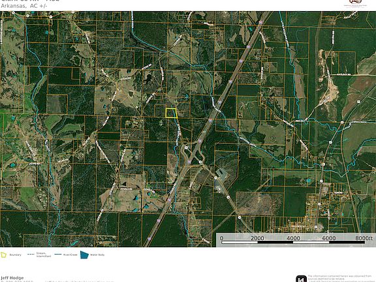Click the "2000" scale bar label
This screenshot has height=282, width=376.
click(x=257, y=238)
